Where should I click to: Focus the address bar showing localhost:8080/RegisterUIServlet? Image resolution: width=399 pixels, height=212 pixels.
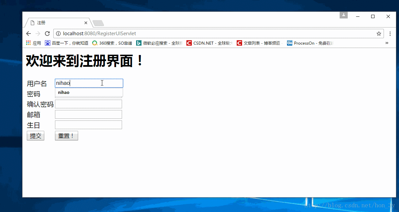click(218, 34)
